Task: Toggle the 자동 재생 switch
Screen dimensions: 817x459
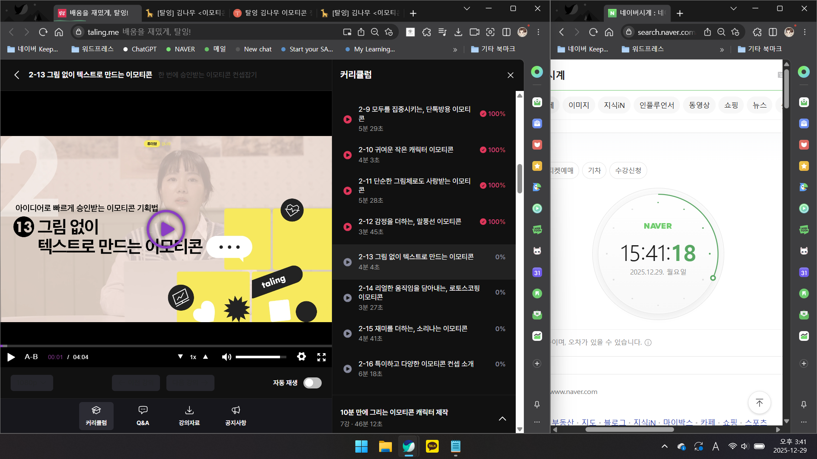Action: point(312,383)
